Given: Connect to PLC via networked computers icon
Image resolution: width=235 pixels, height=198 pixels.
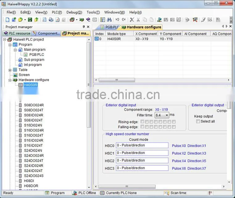Looking at the screenshot, I should (159, 20).
